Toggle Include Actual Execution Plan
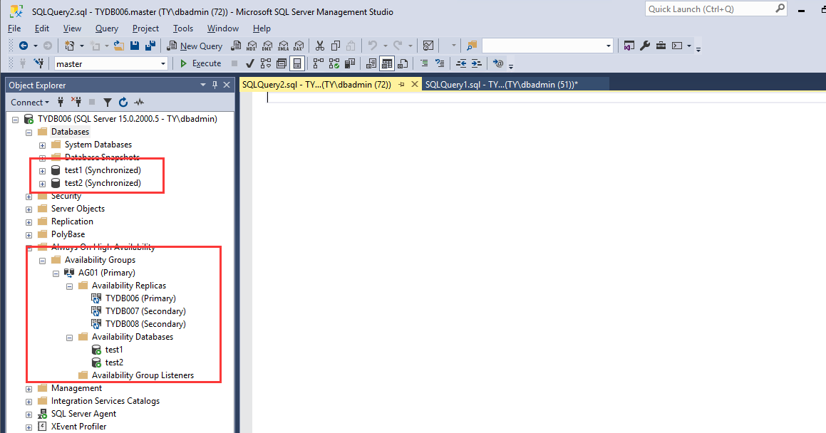This screenshot has height=433, width=826. 318,63
